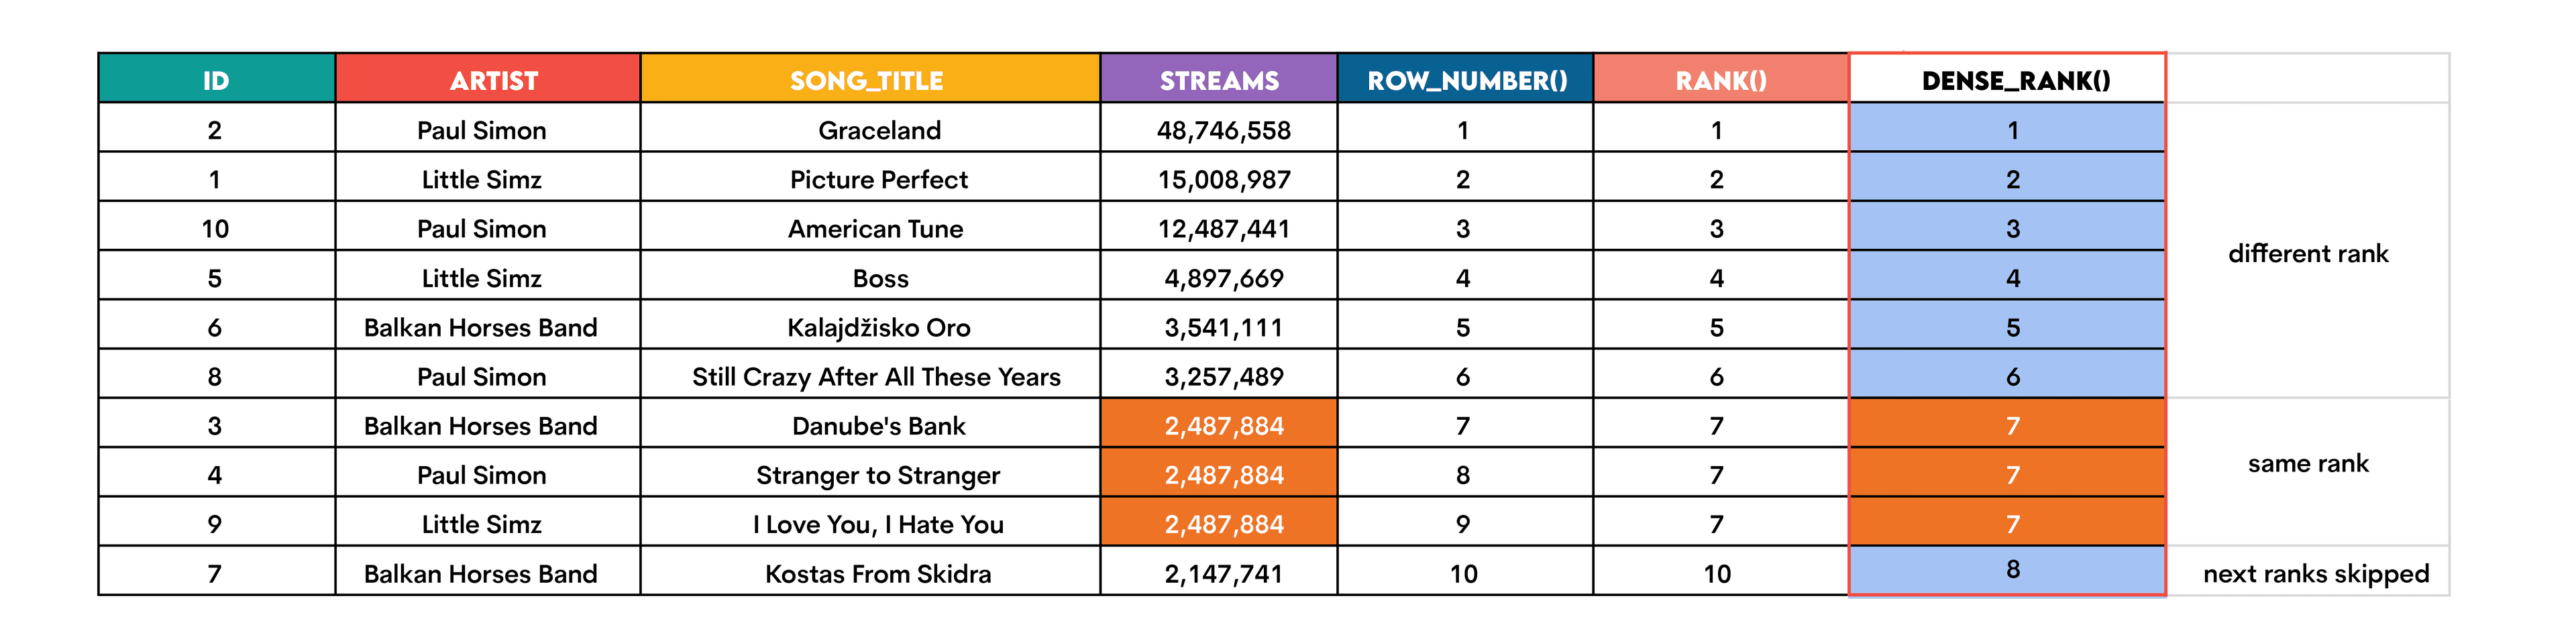Click the SONG_TITLE column header
This screenshot has width=2576, height=629.
pyautogui.click(x=867, y=80)
